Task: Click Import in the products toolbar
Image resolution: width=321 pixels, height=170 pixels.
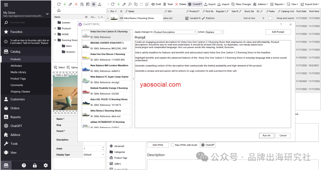Action: 223,4
